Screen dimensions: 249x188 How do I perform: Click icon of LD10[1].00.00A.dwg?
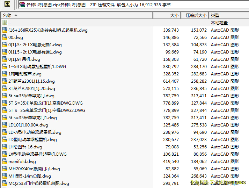tap(5, 125)
